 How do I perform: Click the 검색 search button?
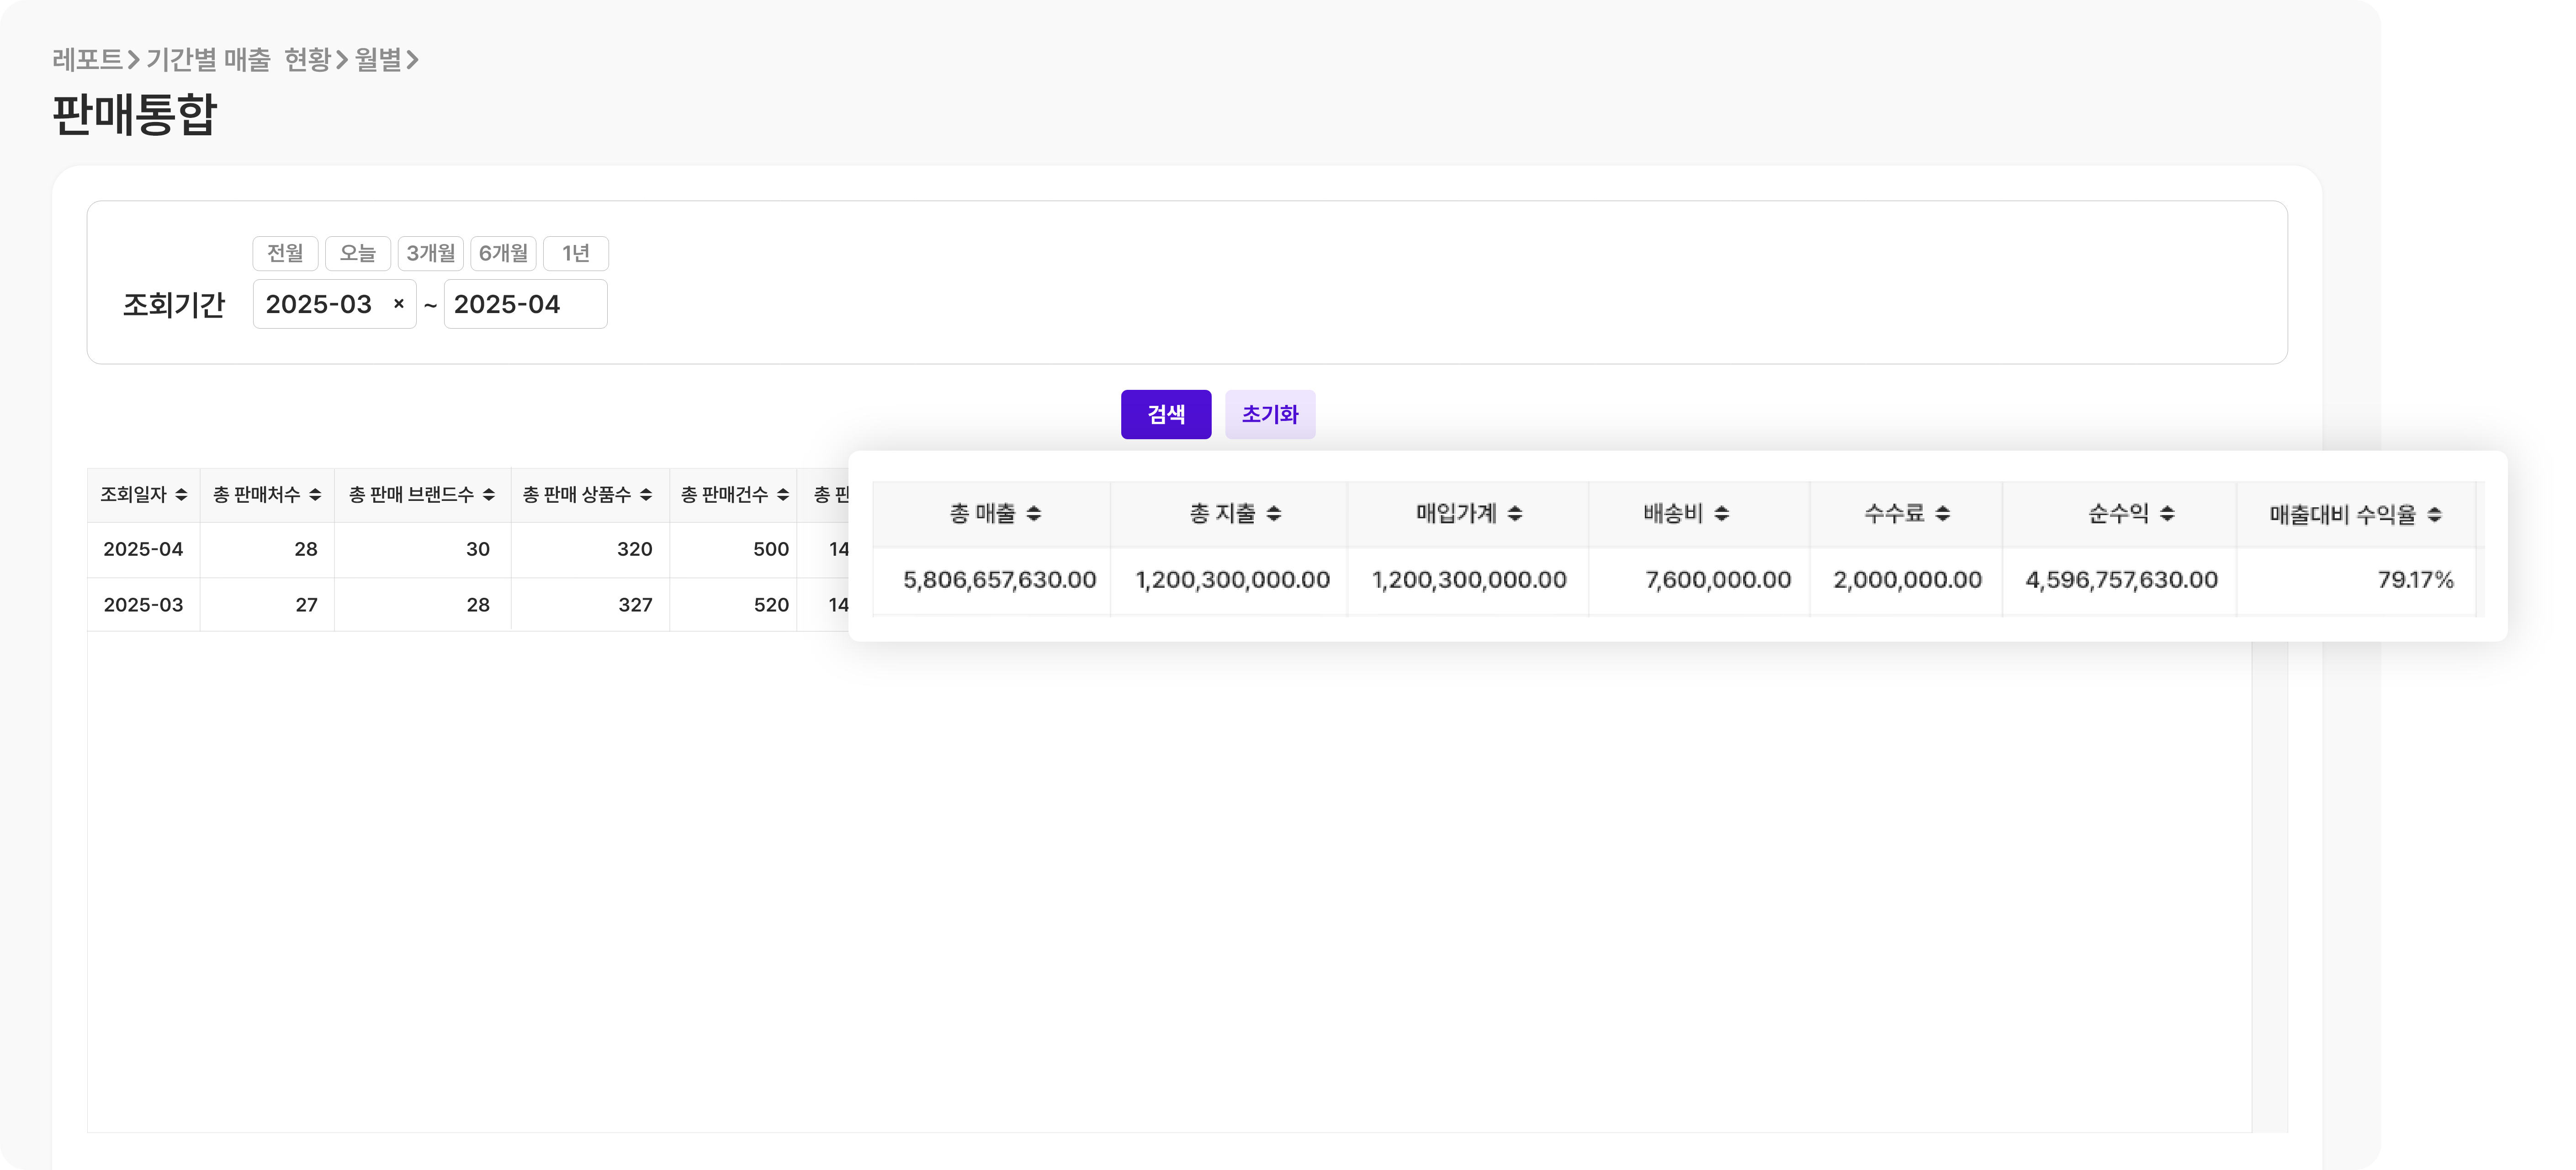click(1166, 414)
